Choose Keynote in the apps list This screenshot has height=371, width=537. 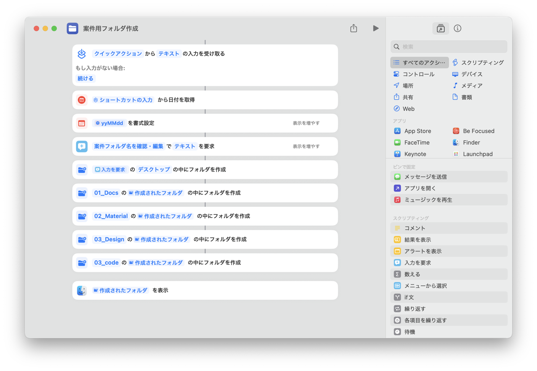[x=410, y=154]
